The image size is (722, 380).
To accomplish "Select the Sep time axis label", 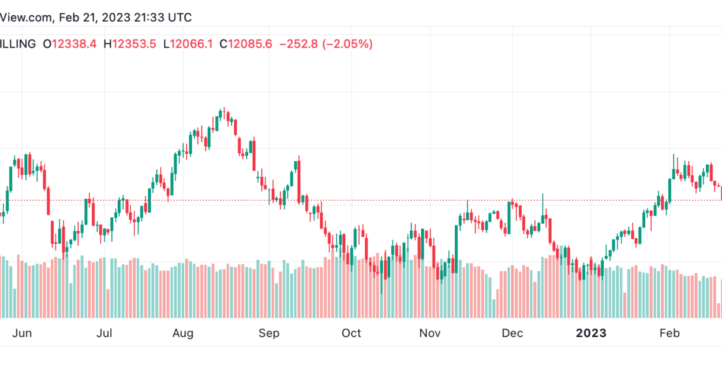I will pos(269,333).
